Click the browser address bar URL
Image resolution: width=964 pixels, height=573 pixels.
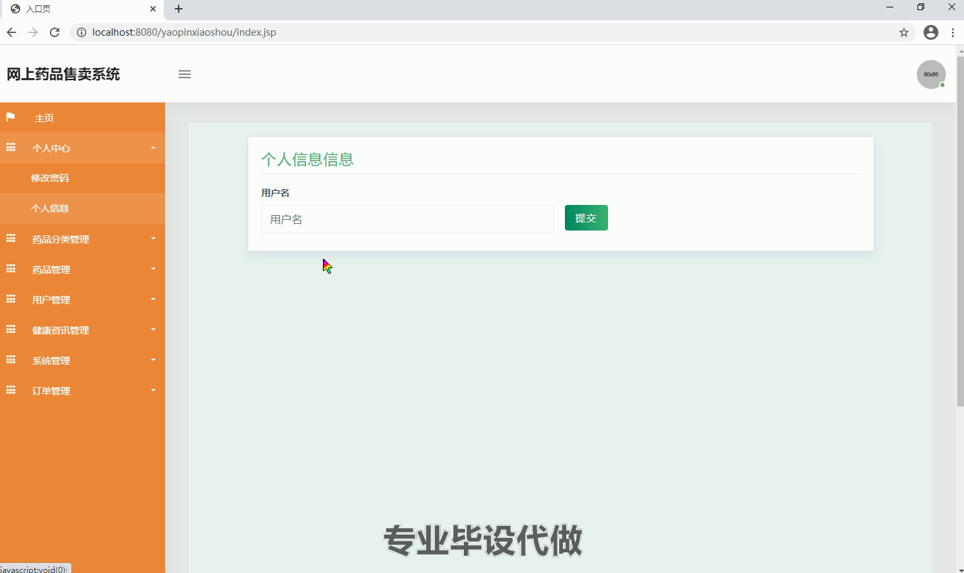coord(184,32)
